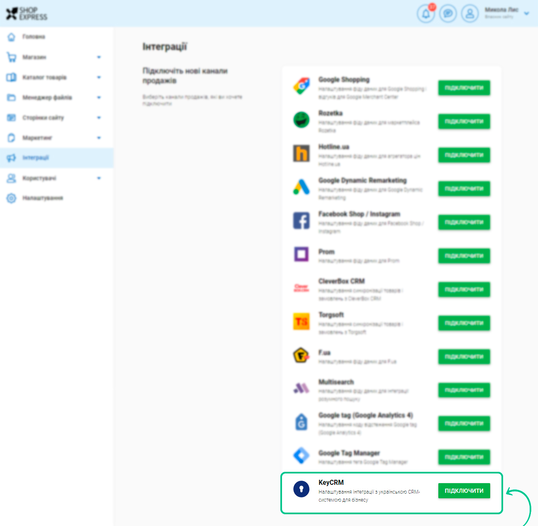Connect the Google Tag Manager integration
Screen dimensions: 538x526
(464, 457)
